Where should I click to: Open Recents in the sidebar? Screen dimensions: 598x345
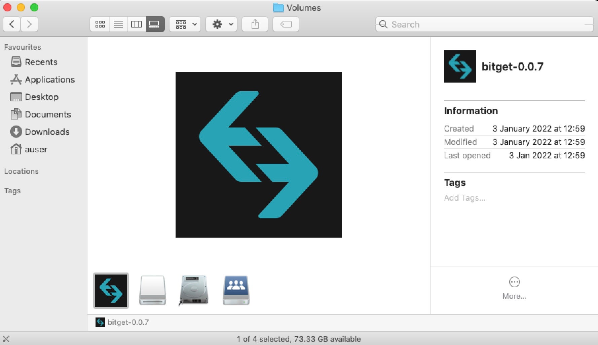41,62
